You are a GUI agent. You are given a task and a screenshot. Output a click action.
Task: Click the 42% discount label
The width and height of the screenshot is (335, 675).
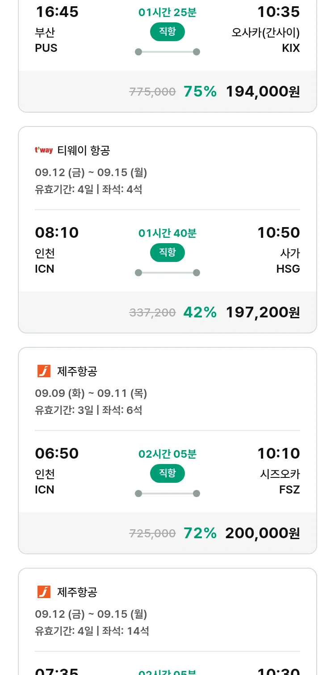(x=200, y=312)
